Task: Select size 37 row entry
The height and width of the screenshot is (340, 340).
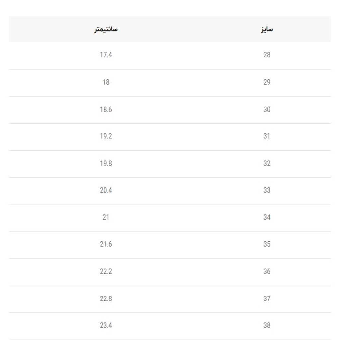Action: point(267,298)
